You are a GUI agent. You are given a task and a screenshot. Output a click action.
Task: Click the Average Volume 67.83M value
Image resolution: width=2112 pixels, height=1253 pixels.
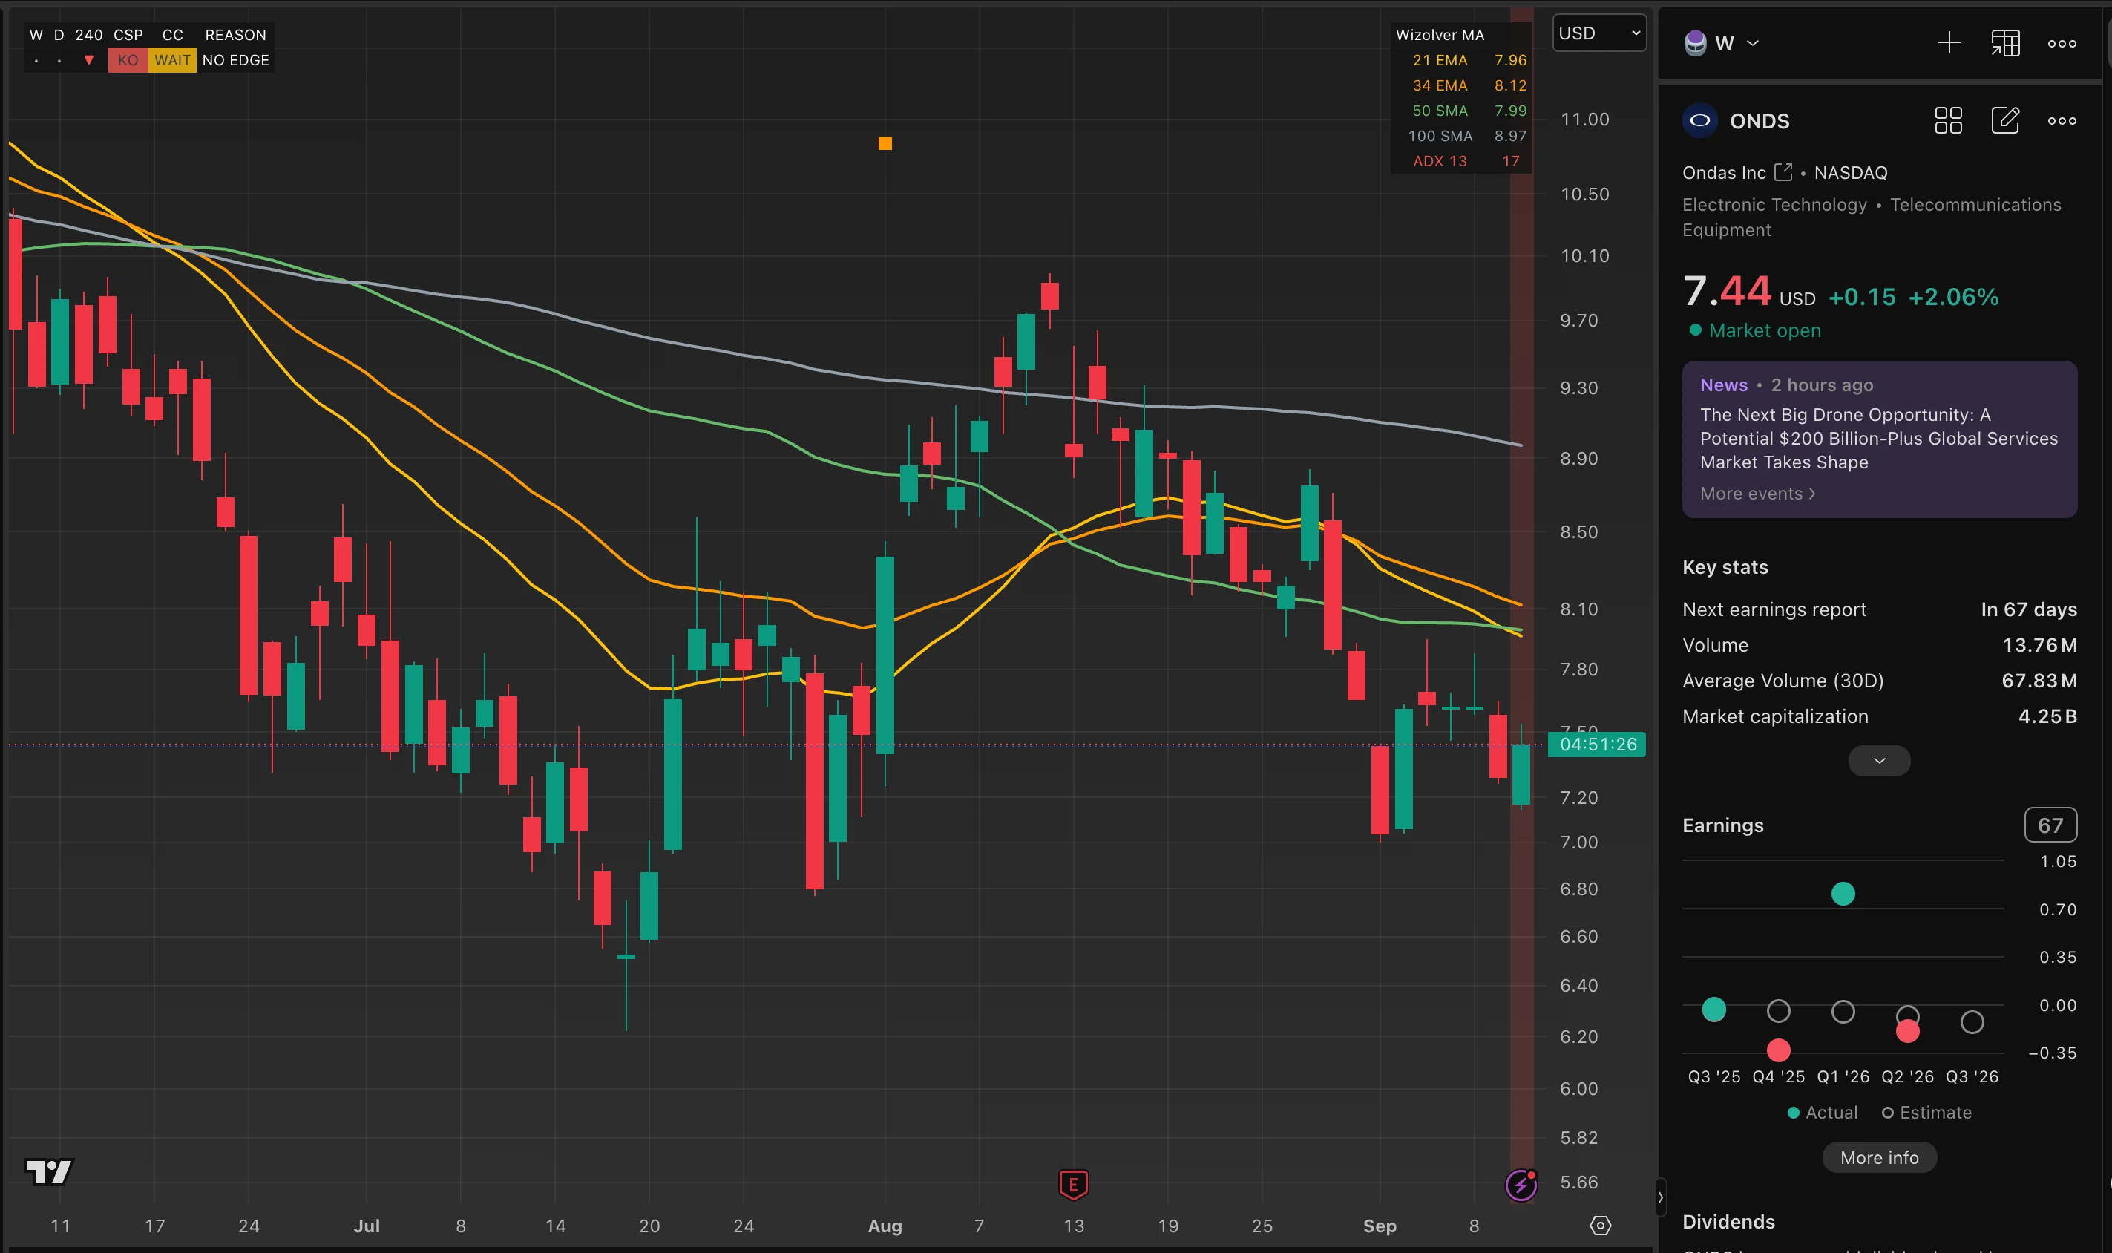[2039, 681]
